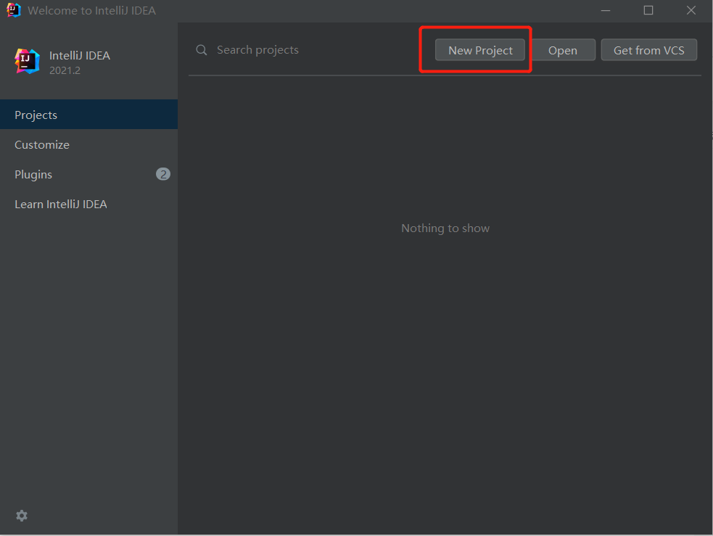Screen dimensions: 713x536
Task: Click the Plugins update badge showing 2
Action: pos(163,174)
